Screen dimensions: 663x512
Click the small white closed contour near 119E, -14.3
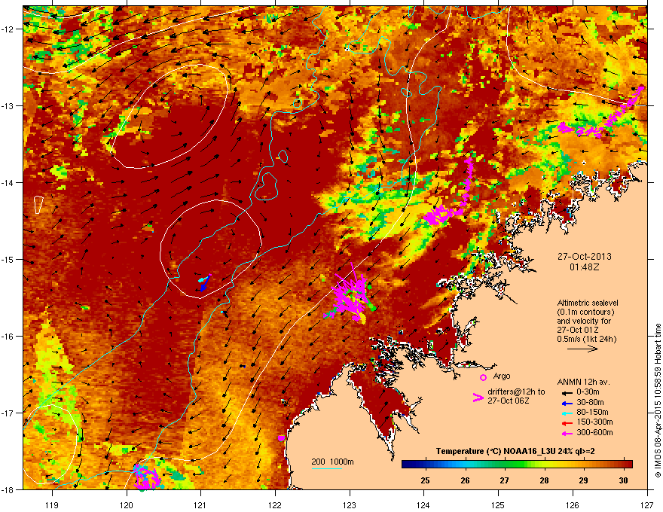coord(38,205)
